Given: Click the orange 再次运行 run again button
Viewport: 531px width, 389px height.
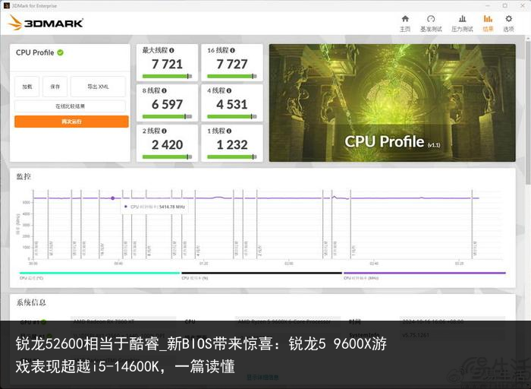Looking at the screenshot, I should tap(71, 122).
